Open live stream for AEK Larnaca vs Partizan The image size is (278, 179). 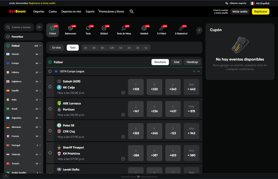pos(123,115)
